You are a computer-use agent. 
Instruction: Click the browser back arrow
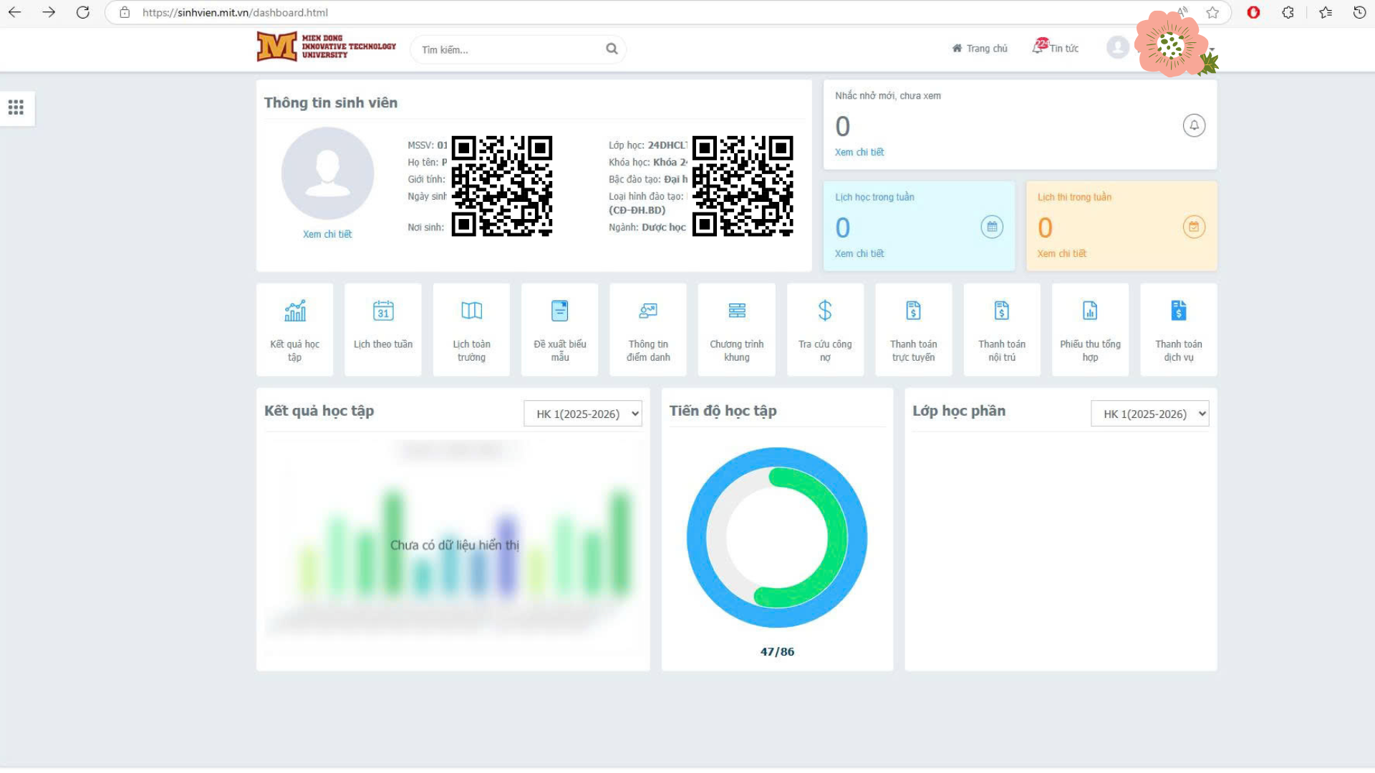point(14,12)
